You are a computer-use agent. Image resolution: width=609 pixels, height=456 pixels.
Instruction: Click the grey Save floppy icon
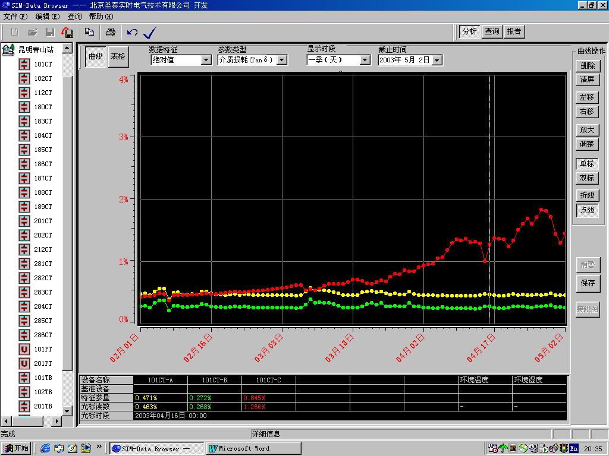[x=50, y=32]
